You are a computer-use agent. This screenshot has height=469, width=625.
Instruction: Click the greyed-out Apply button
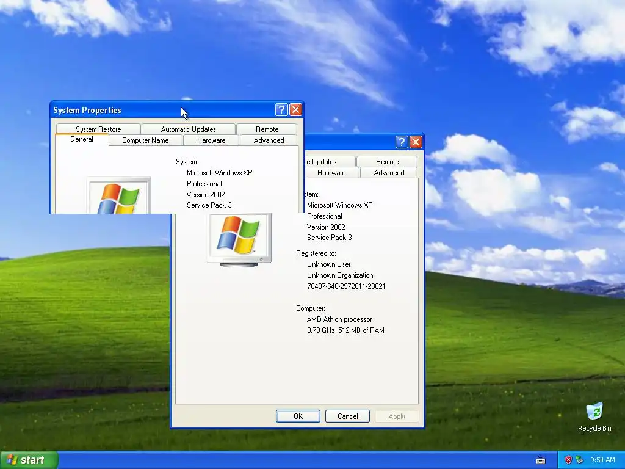397,416
